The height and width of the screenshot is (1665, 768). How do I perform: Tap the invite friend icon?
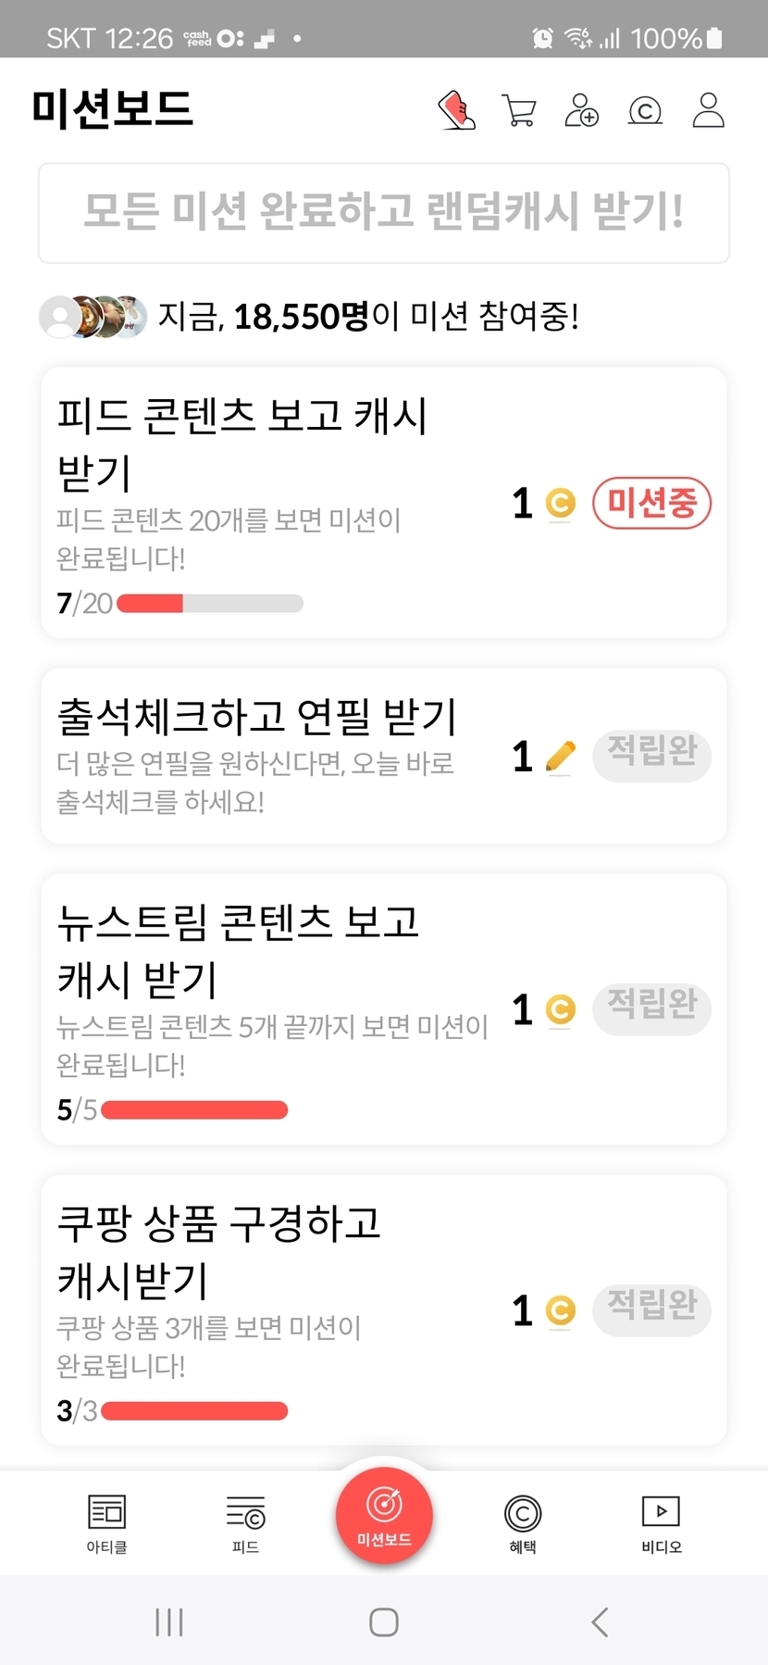pyautogui.click(x=582, y=110)
